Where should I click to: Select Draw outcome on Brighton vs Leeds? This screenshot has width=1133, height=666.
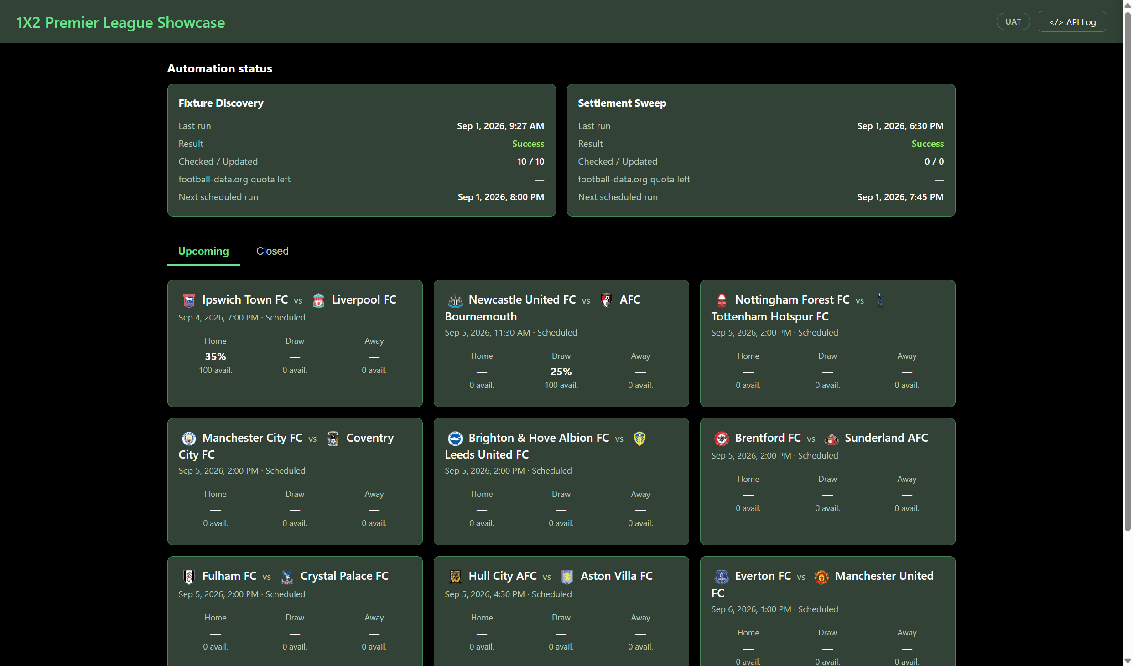tap(561, 509)
